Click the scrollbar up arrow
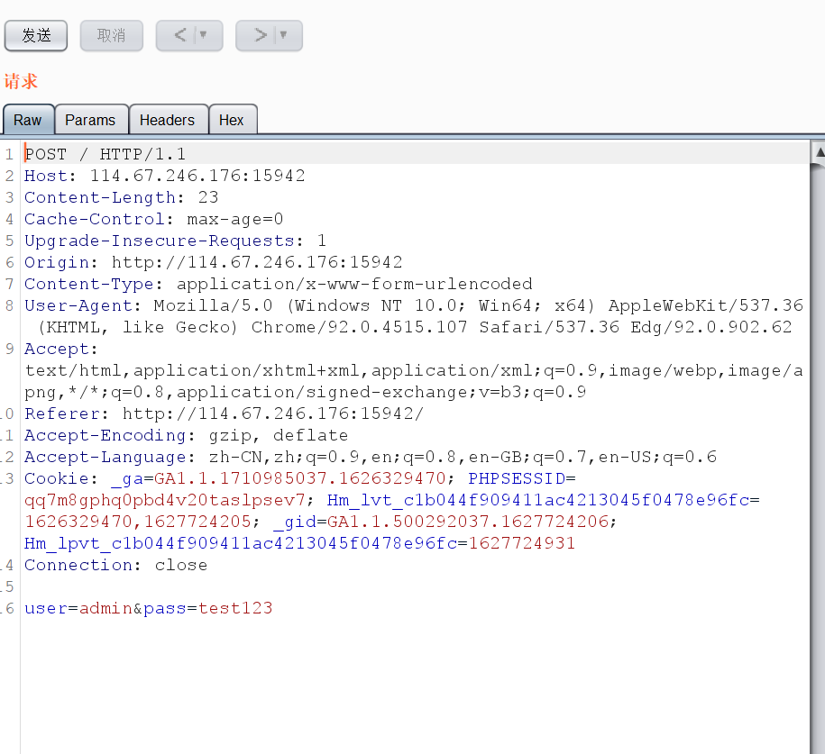 [x=819, y=153]
